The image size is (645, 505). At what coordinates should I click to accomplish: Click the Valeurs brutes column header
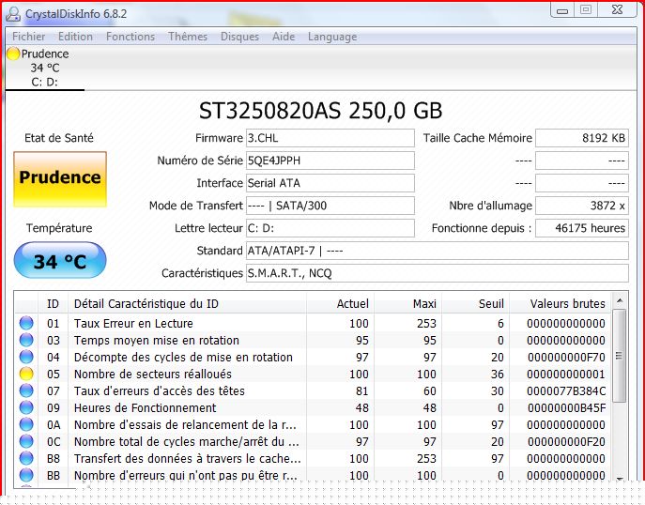[x=561, y=304]
